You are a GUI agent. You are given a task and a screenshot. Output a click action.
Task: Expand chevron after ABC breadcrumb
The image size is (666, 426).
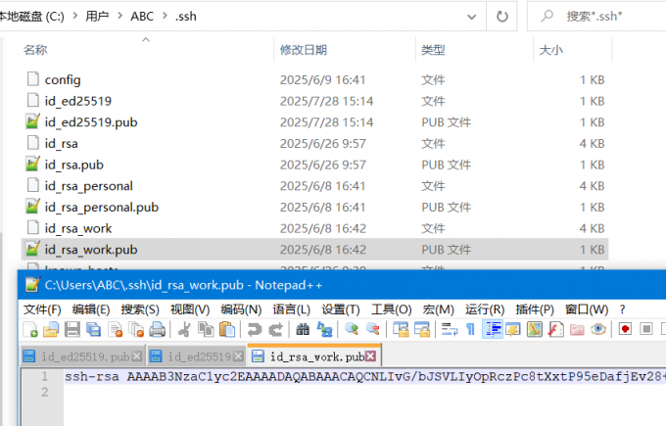pyautogui.click(x=165, y=16)
